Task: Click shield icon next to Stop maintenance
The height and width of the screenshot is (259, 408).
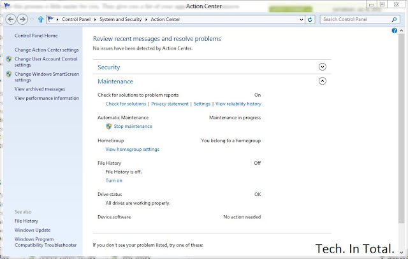Action: (108, 126)
